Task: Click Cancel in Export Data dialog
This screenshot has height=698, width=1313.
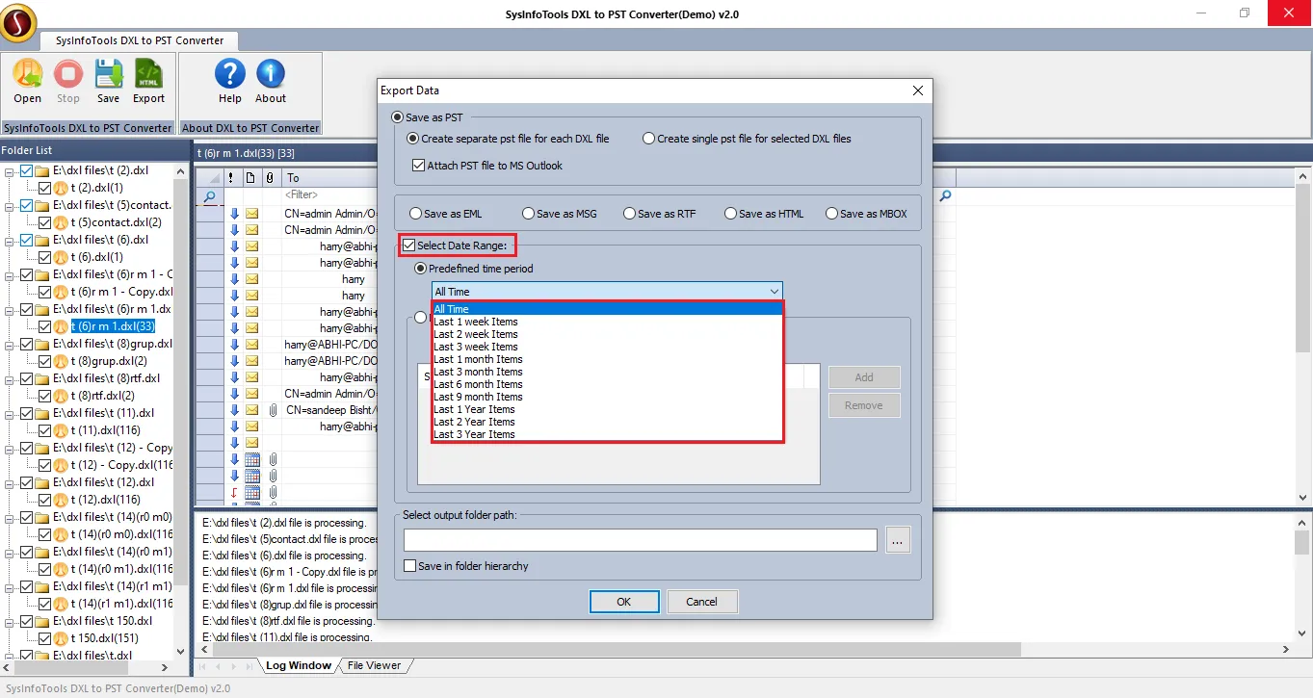Action: tap(701, 602)
